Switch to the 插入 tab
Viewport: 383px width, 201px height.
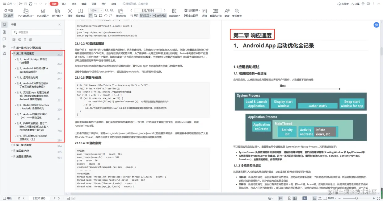pyautogui.click(x=64, y=4)
